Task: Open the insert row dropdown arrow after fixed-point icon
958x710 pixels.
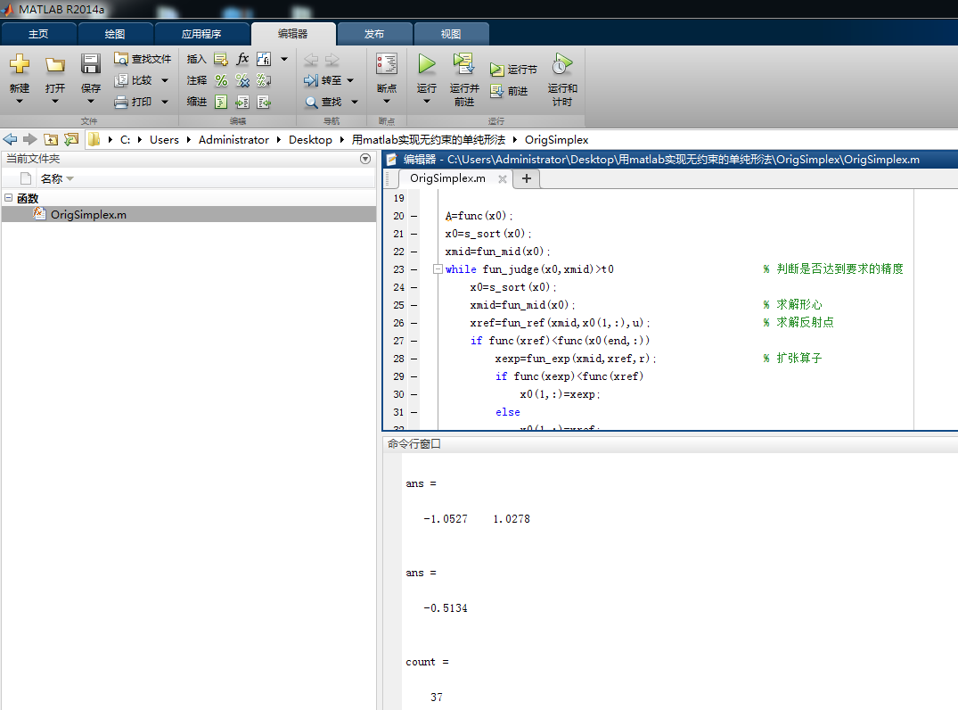Action: click(284, 60)
